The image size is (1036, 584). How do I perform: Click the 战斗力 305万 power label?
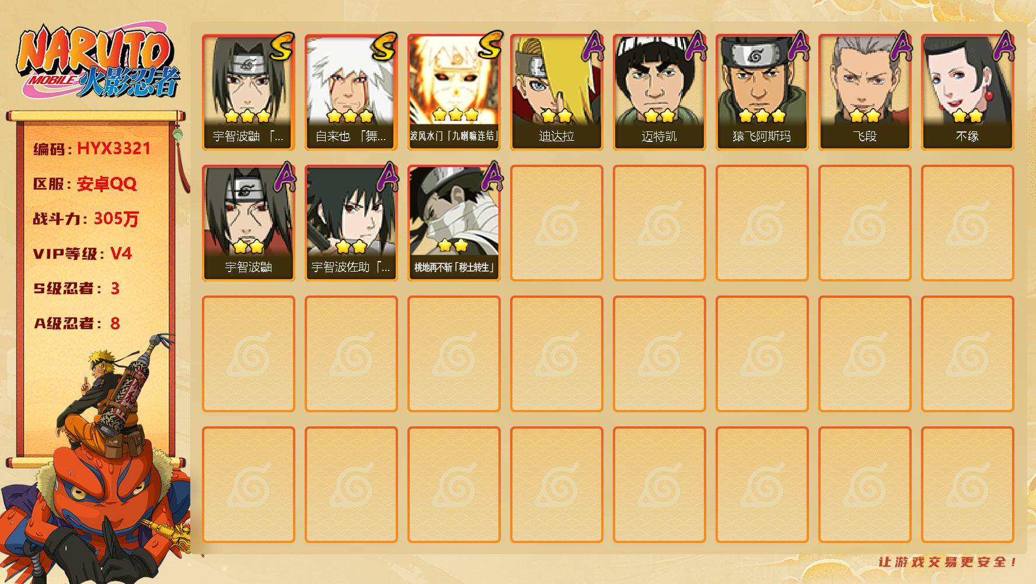pos(86,218)
